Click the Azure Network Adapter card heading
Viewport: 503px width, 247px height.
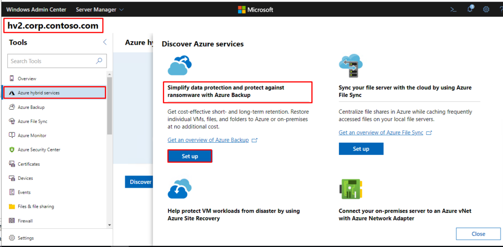tap(405, 215)
